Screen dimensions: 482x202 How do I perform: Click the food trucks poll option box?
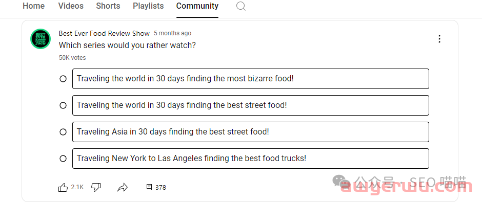click(251, 159)
